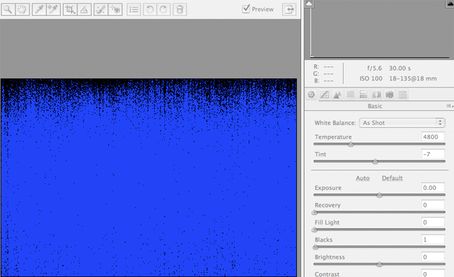Pick the White Balance eyedropper tool
This screenshot has width=454, height=277.
pyautogui.click(x=39, y=9)
